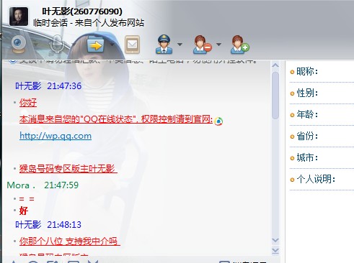
Task: Click the police officer report icon
Action: click(164, 44)
